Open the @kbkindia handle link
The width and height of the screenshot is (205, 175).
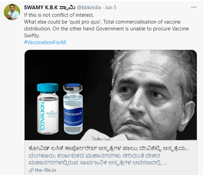pos(89,8)
